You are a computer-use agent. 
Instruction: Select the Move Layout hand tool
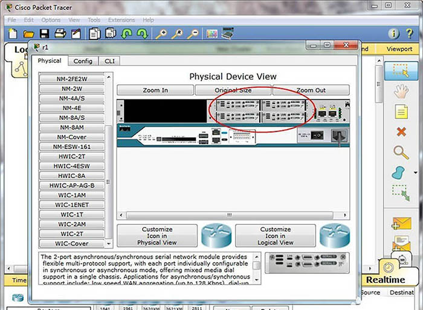[x=401, y=90]
